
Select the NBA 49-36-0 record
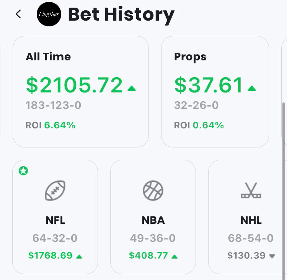pos(153,238)
